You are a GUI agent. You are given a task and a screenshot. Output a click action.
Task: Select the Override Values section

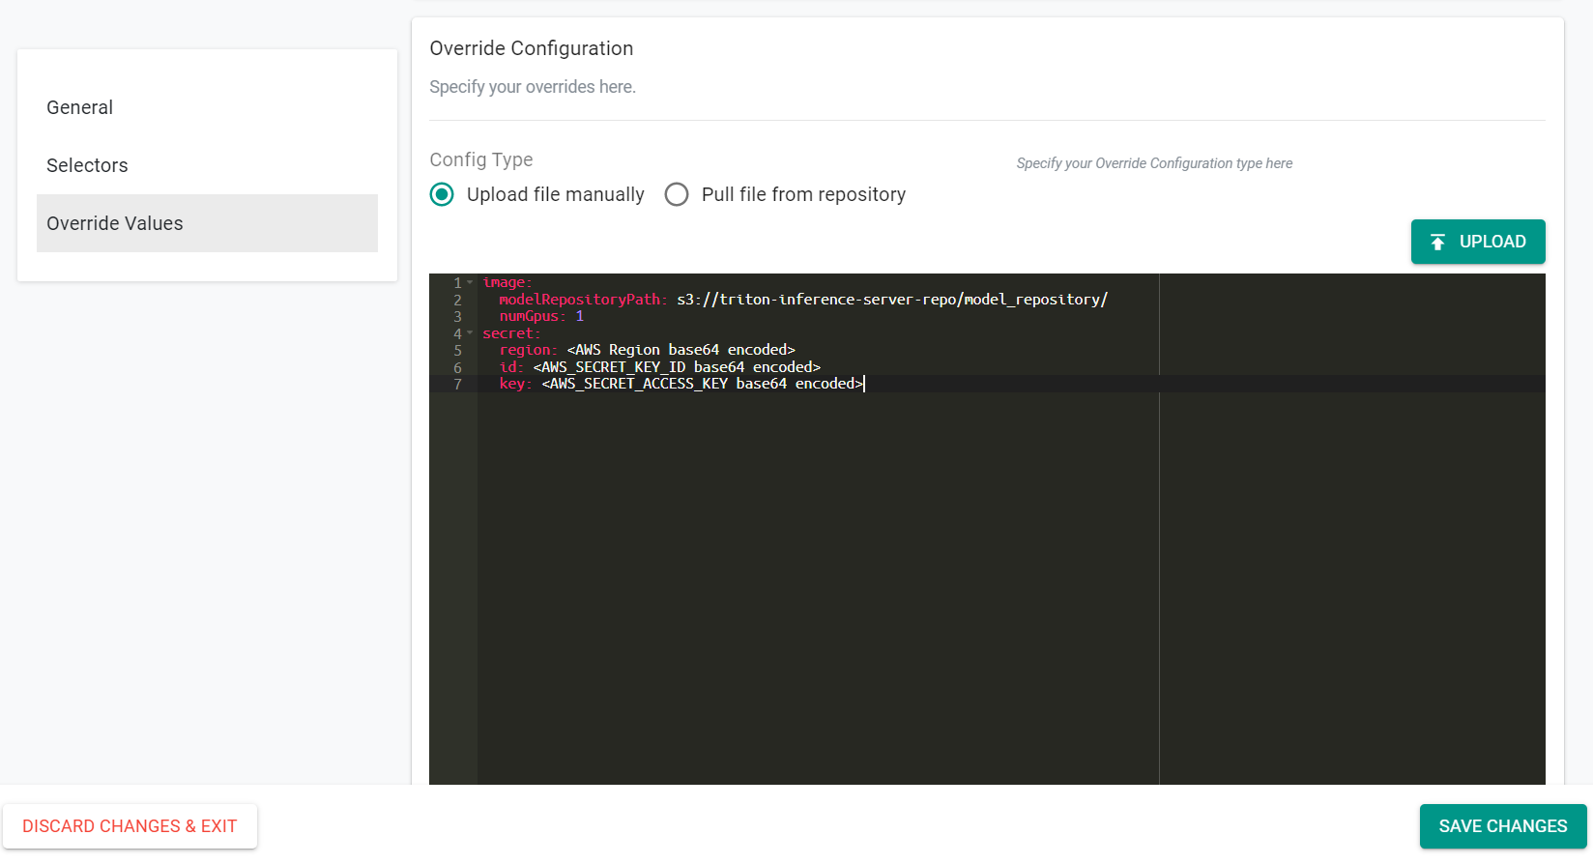[207, 223]
